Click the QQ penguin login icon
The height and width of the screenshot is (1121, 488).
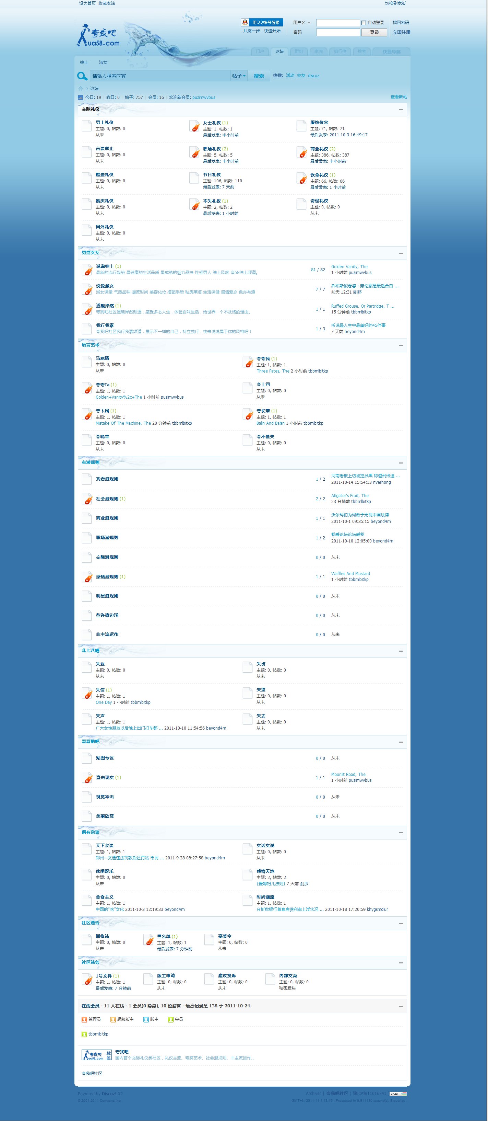[245, 22]
